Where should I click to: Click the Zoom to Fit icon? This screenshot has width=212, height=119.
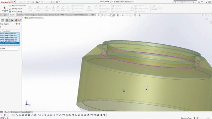click(98, 16)
